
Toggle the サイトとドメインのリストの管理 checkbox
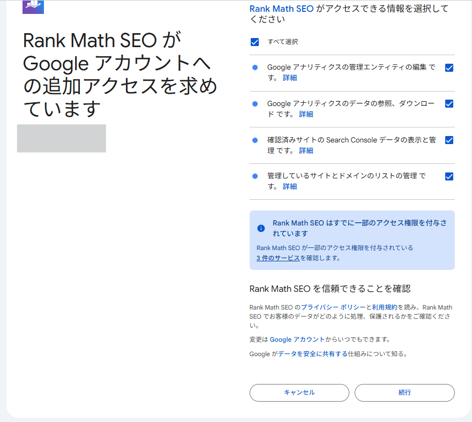coord(449,176)
